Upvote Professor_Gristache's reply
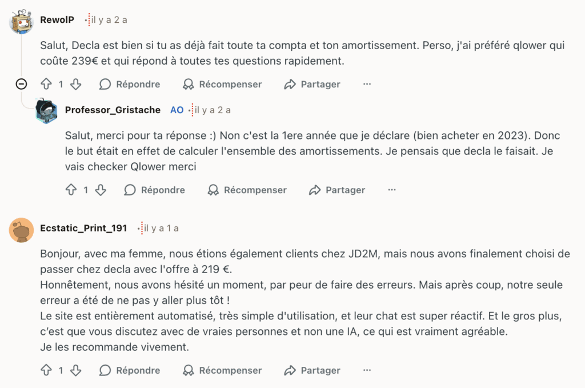585x388 pixels. pos(71,190)
